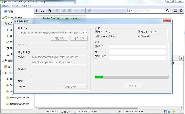Open the 옵션(O) menu
Image resolution: width=185 pixels, height=114 pixels.
pyautogui.click(x=15, y=6)
